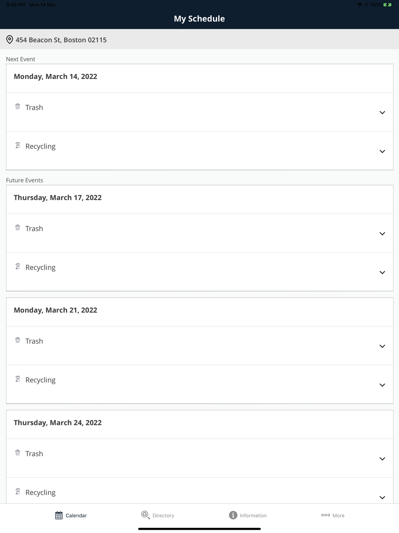The width and height of the screenshot is (399, 533).
Task: Tap the trash can icon under March 17
Action: coord(18,228)
